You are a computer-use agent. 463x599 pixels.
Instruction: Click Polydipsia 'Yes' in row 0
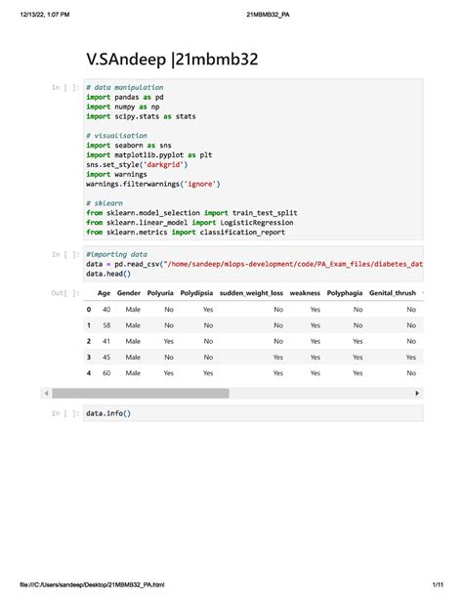point(208,310)
